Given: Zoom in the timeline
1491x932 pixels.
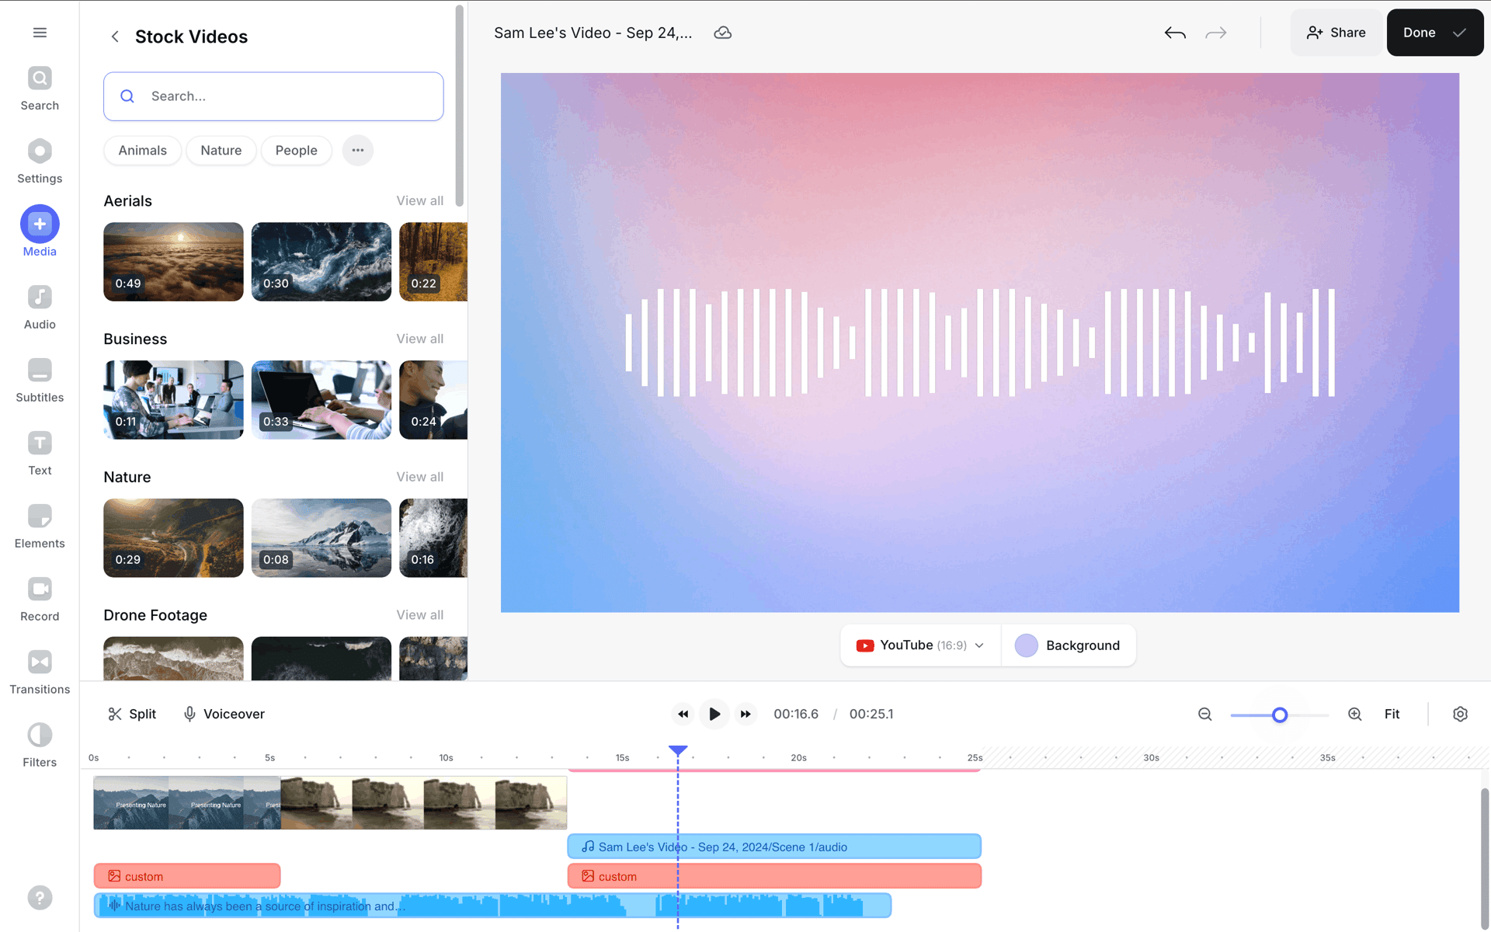Looking at the screenshot, I should pyautogui.click(x=1355, y=714).
